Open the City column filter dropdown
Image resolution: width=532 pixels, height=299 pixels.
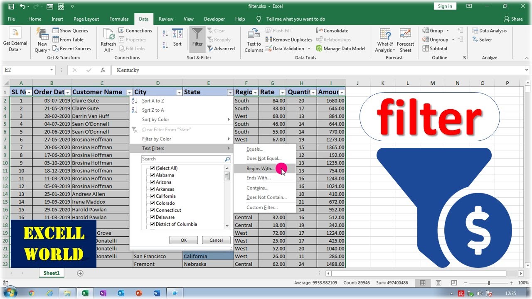pyautogui.click(x=179, y=92)
